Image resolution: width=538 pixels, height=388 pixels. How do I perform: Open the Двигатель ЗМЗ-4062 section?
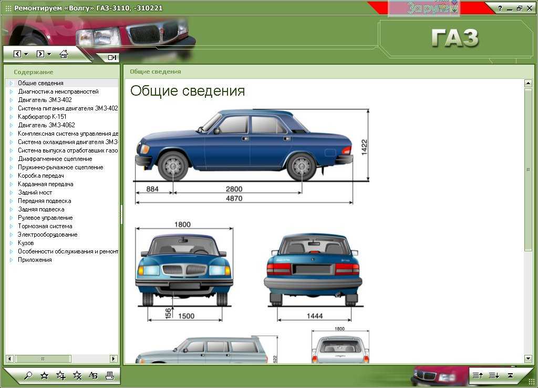(x=46, y=125)
